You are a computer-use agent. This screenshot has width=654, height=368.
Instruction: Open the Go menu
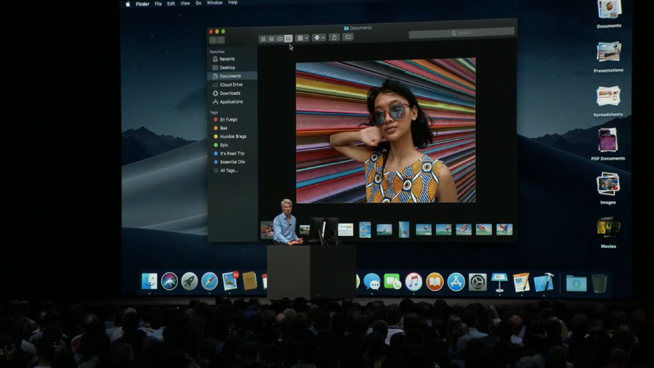click(x=198, y=3)
